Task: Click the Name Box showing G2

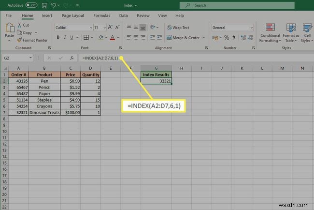Action: pyautogui.click(x=17, y=58)
